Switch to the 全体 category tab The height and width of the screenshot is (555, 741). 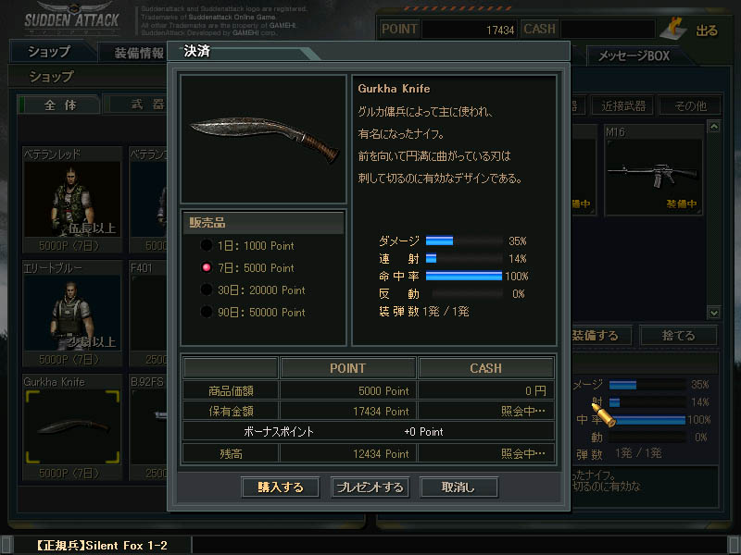click(x=59, y=105)
